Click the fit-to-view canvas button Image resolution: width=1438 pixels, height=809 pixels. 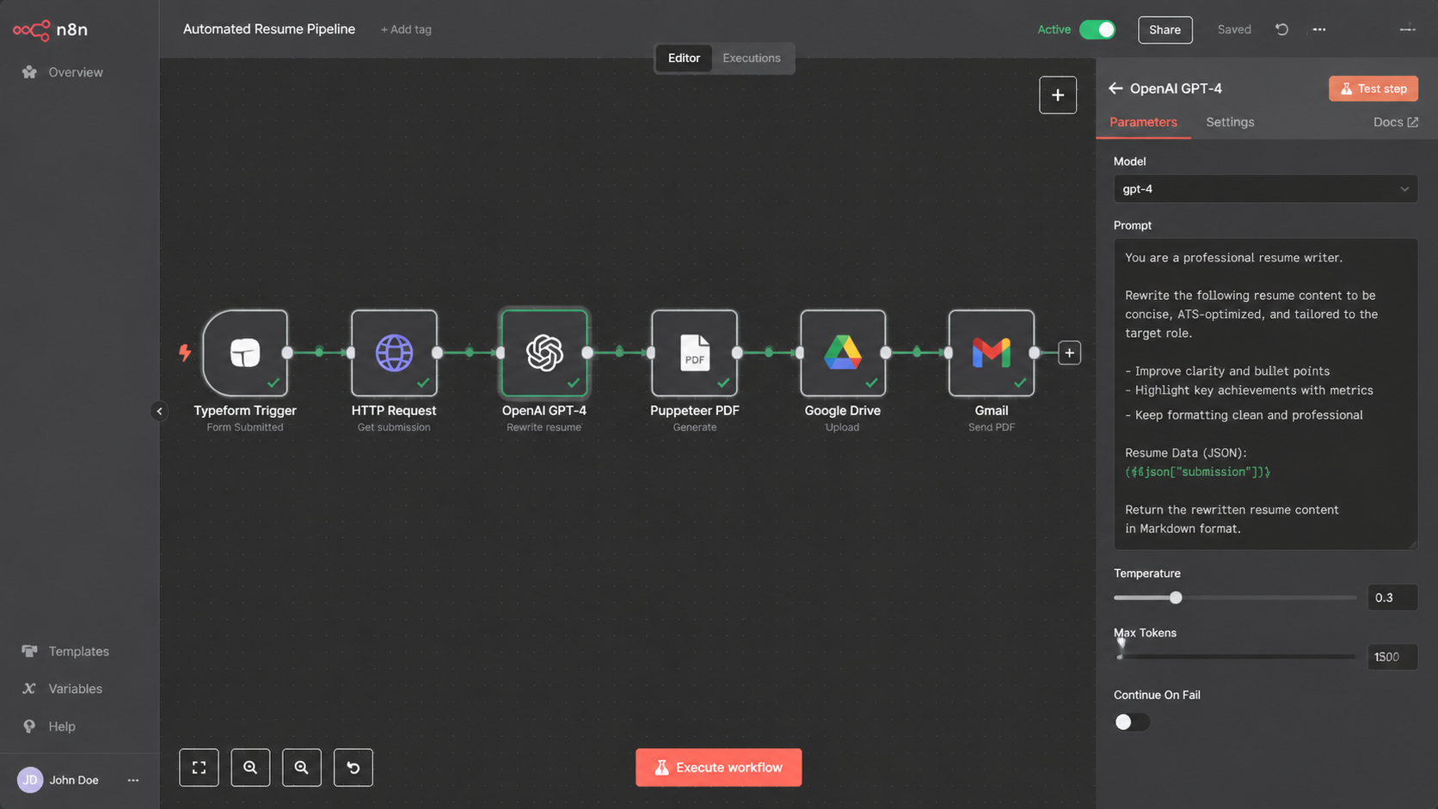click(199, 768)
